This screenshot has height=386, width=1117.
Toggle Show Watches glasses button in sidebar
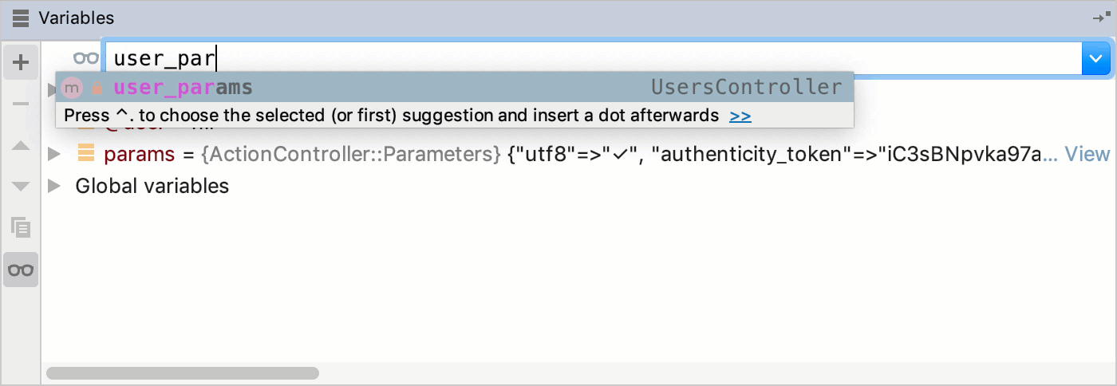pyautogui.click(x=21, y=270)
